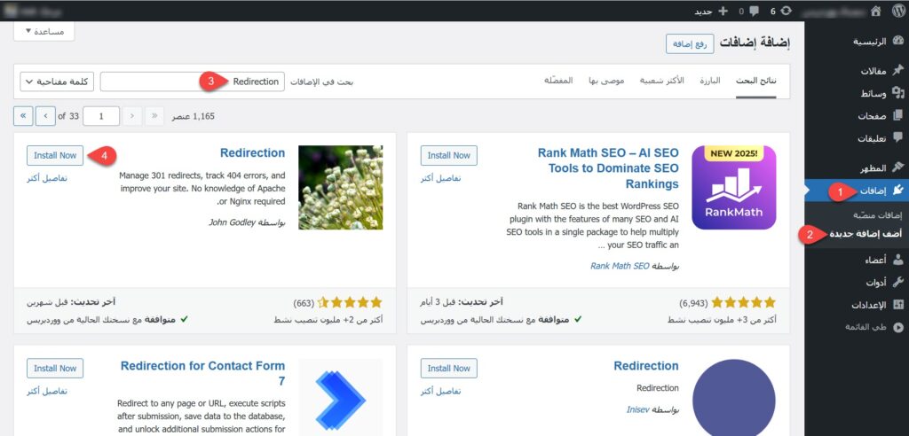Screen dimensions: 909x436
Task: Open the Rank Math SEO plugin title
Action: point(608,168)
